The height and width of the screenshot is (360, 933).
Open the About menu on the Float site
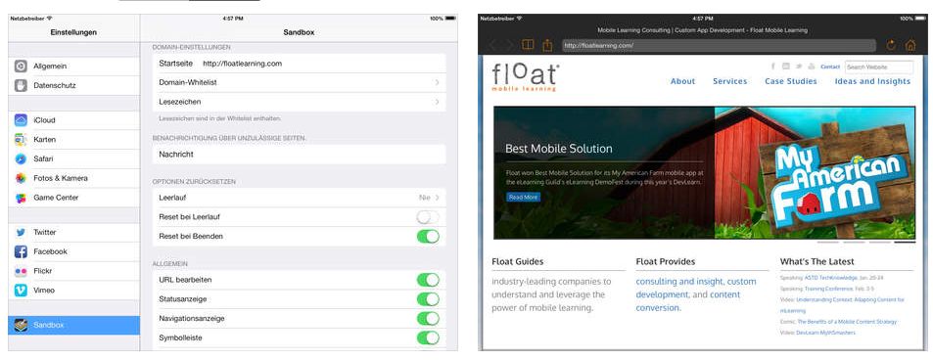(x=682, y=81)
